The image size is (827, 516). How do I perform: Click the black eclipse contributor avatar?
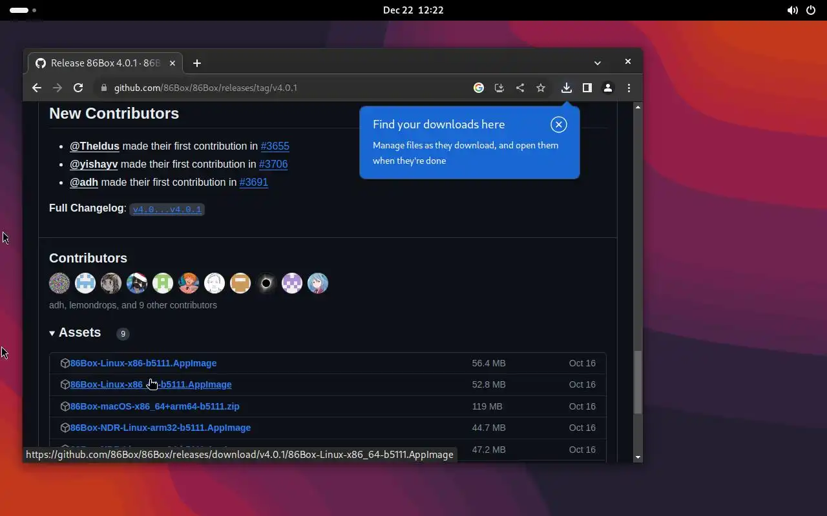click(266, 283)
